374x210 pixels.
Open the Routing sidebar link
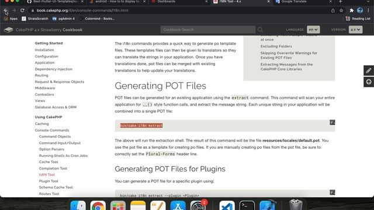(x=41, y=75)
